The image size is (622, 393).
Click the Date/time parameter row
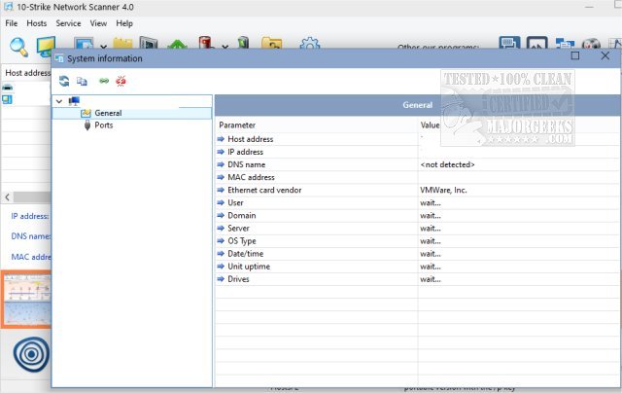[x=417, y=254]
